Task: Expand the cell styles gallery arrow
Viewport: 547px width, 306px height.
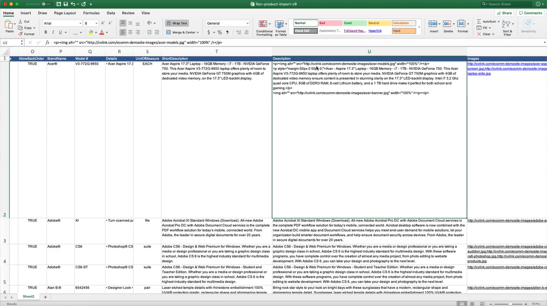Action: pos(419,27)
